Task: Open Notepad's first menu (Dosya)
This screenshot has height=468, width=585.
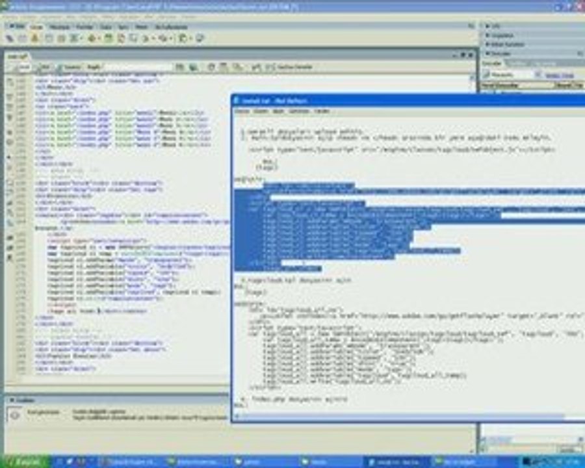Action: point(241,111)
